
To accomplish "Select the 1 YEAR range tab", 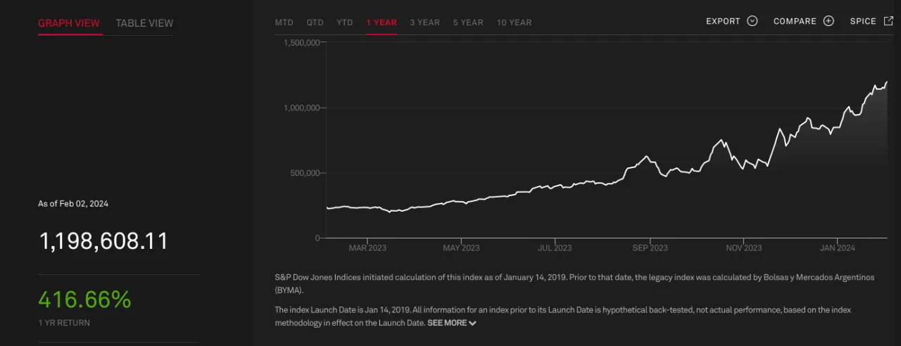I will click(x=381, y=23).
